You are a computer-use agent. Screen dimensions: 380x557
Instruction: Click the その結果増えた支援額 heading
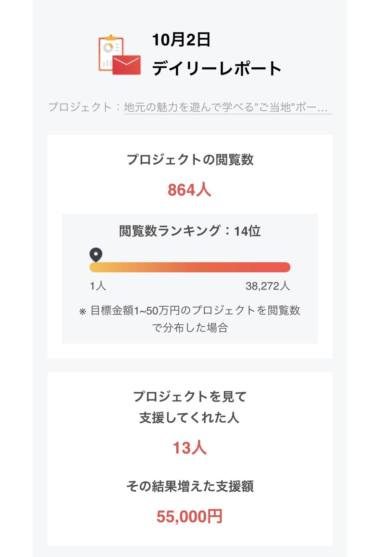tap(190, 486)
